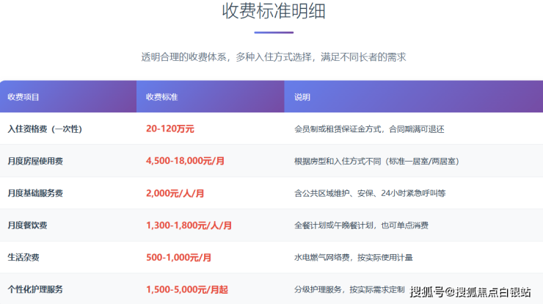Click the 收费标准 column header
The image size is (543, 304).
click(163, 97)
